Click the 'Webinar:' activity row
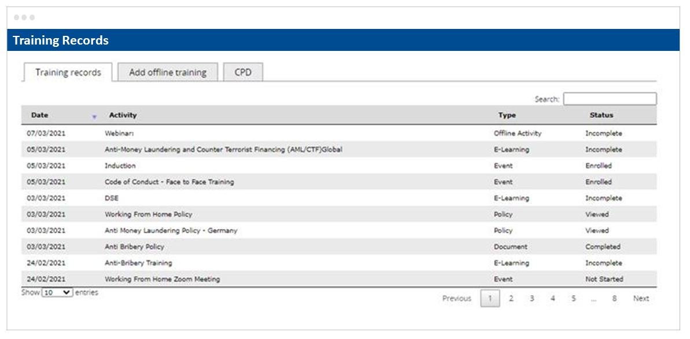The width and height of the screenshot is (690, 339). click(339, 134)
